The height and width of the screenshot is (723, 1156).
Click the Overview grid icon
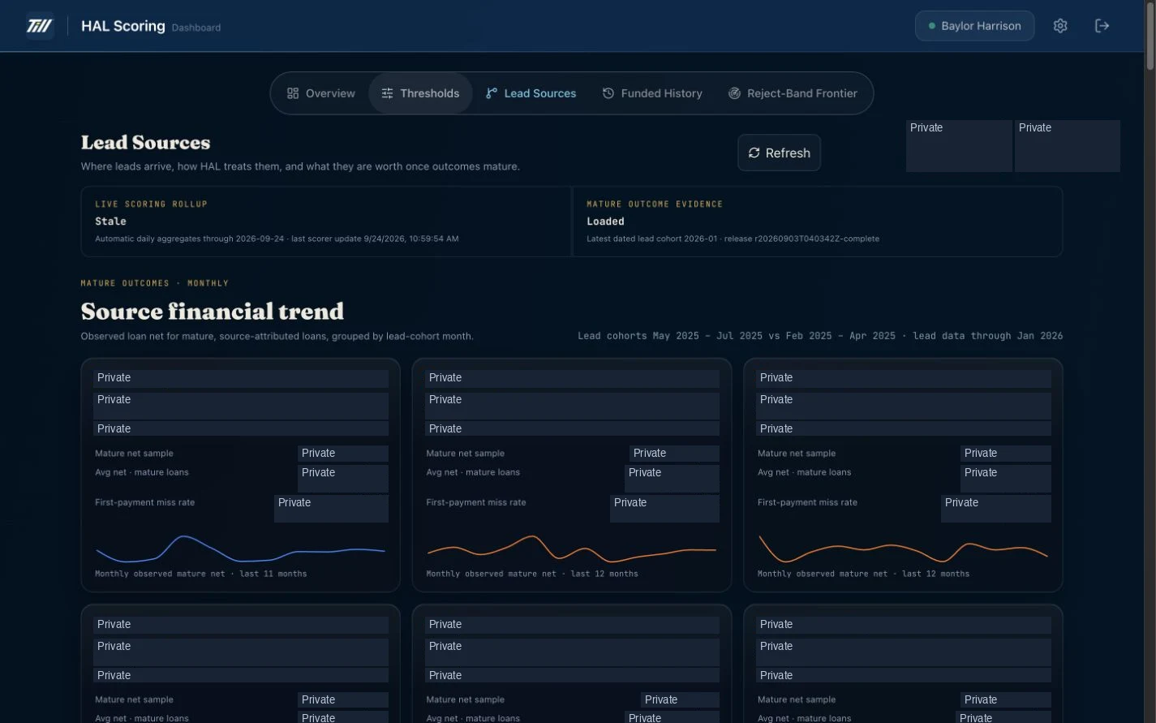(293, 93)
